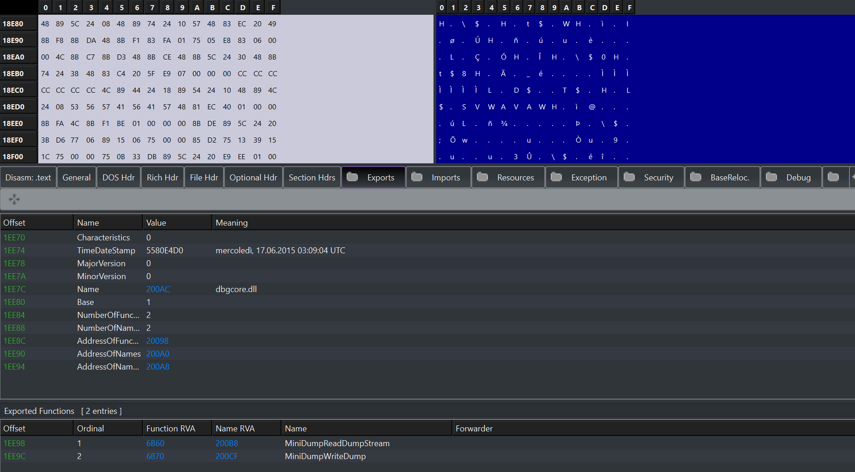Follow the Name RVA link 200AC

coord(158,289)
